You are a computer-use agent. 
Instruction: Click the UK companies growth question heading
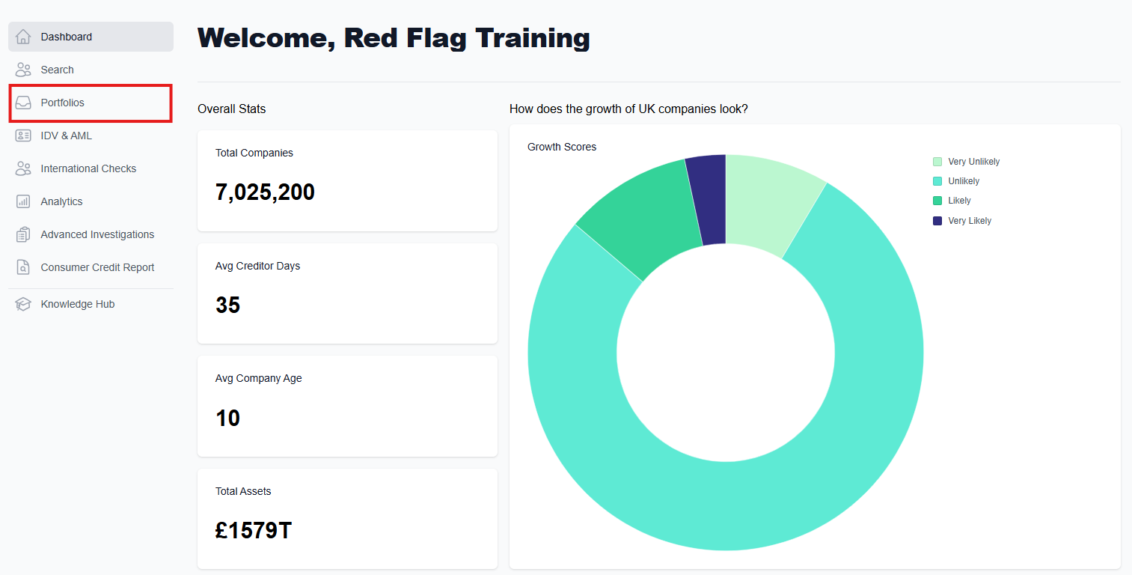pyautogui.click(x=628, y=109)
